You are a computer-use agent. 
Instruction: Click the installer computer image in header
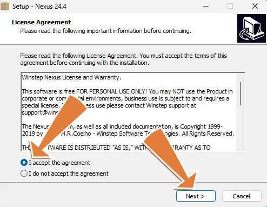click(251, 29)
